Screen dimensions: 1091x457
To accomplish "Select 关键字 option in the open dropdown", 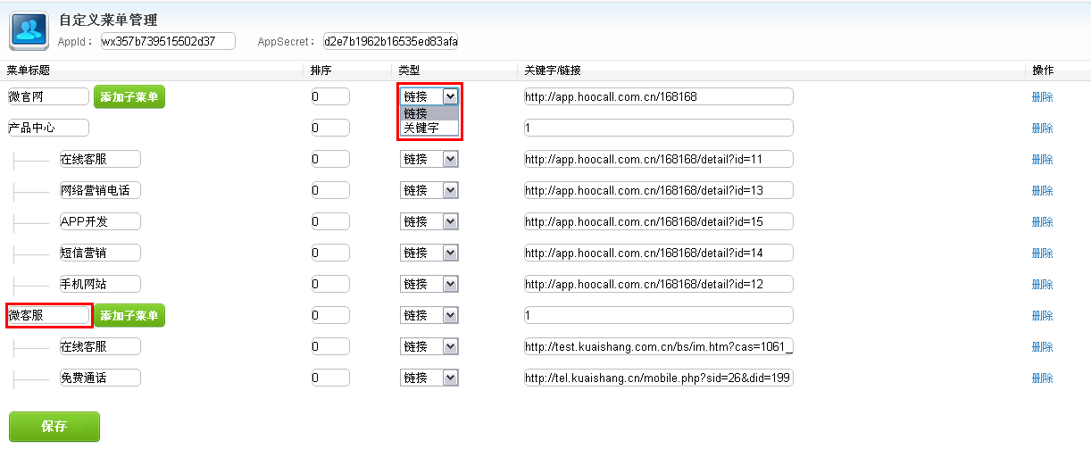I will (421, 129).
